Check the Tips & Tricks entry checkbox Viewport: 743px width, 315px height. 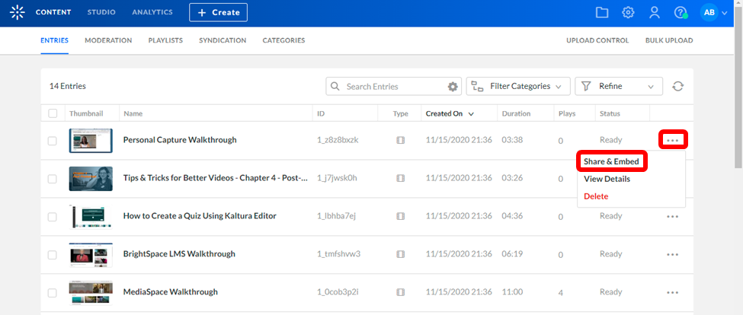tap(52, 179)
